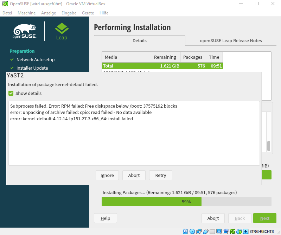The width and height of the screenshot is (281, 235).
Task: Click the 'Subprocess failed' error line
Action: (94, 106)
